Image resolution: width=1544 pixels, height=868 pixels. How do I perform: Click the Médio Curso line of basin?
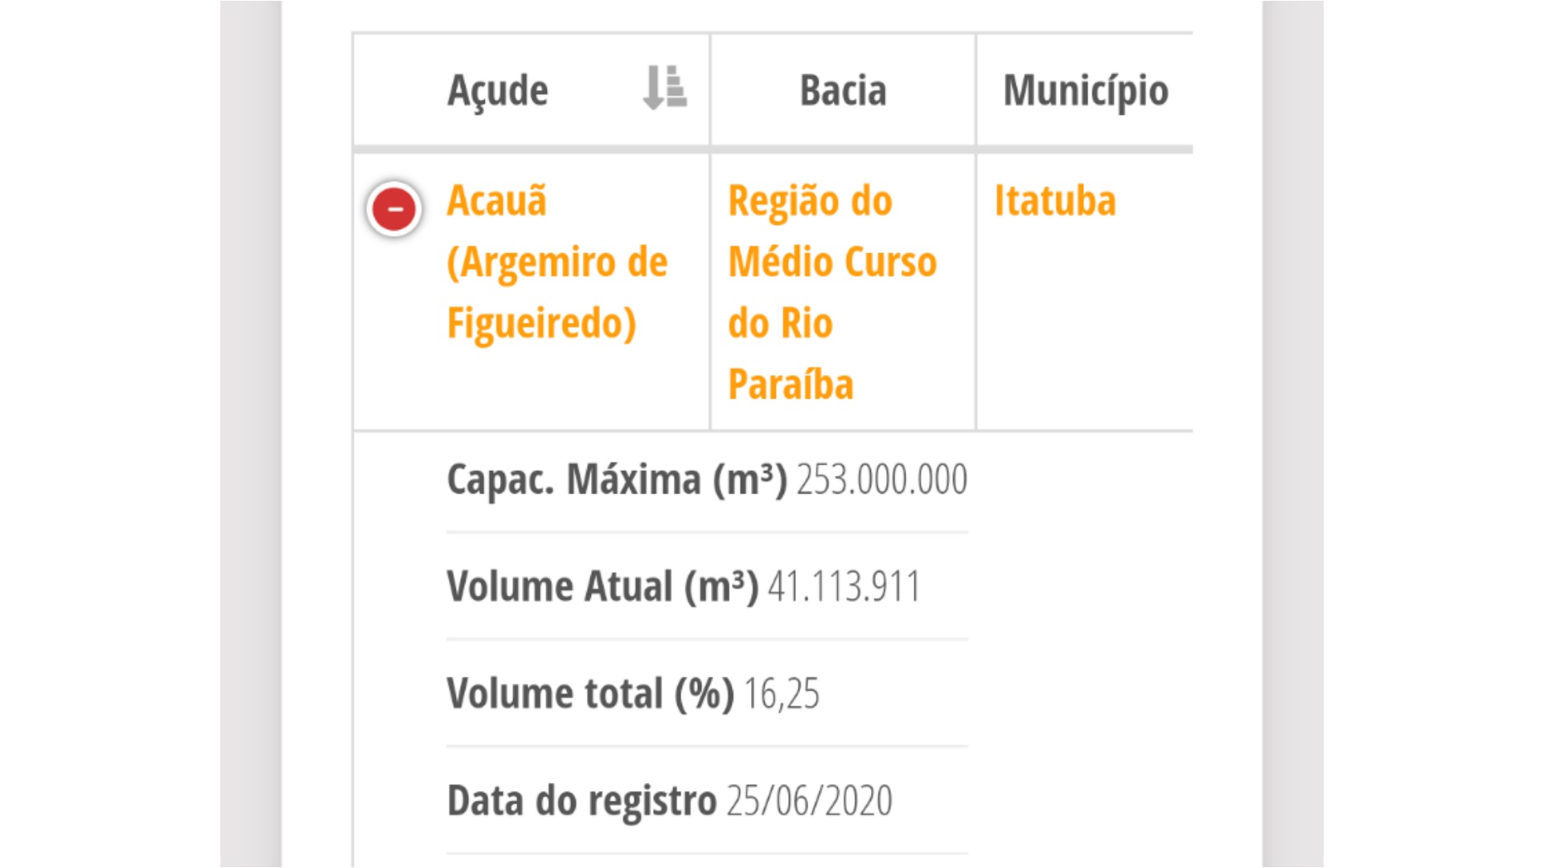point(832,262)
